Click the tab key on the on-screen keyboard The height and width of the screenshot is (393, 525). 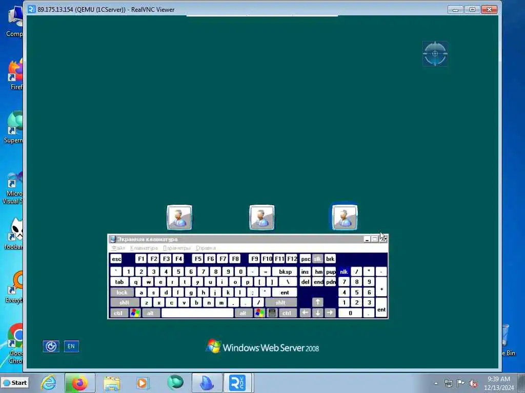tap(119, 282)
